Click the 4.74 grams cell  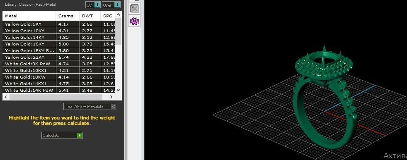point(68,64)
